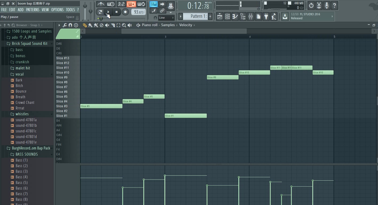Click the Stop button
This screenshot has width=378, height=205.
tap(116, 12)
